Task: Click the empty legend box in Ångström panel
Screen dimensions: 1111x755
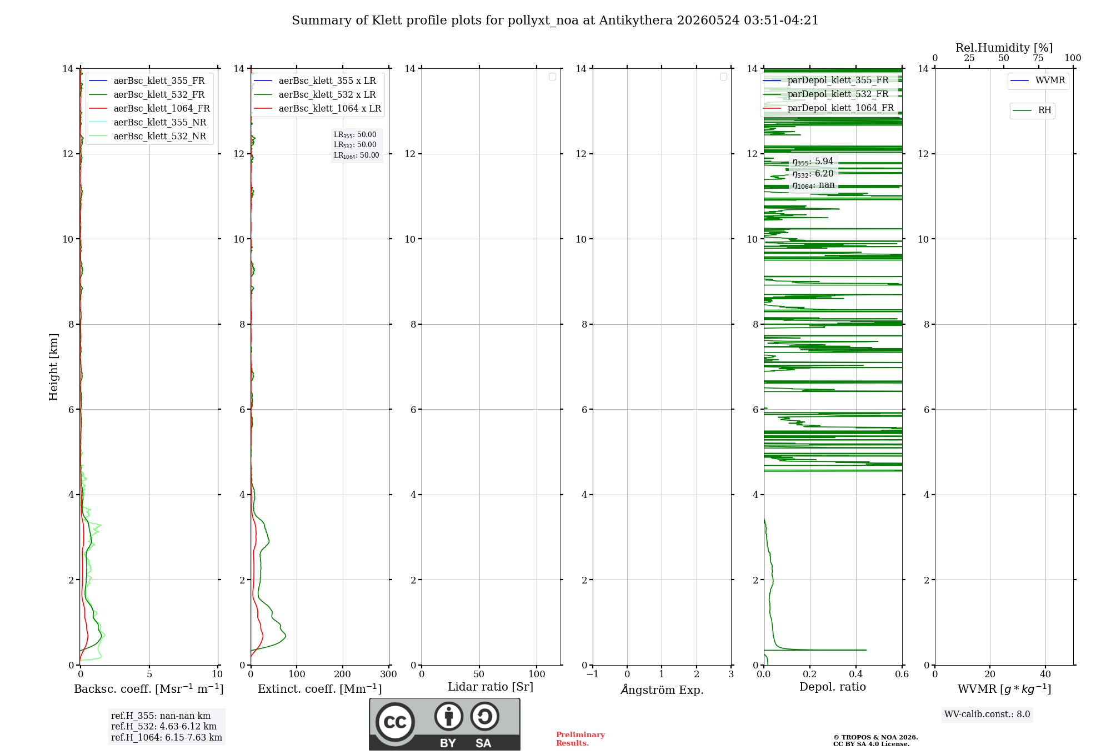Action: (723, 77)
